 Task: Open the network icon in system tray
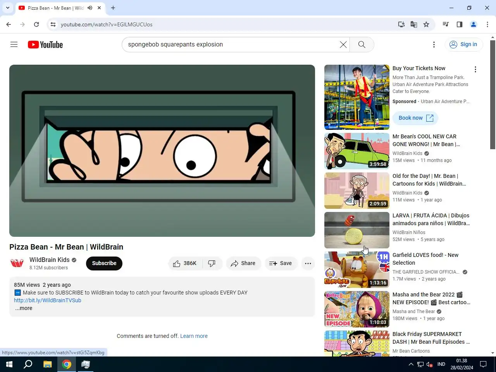(420, 364)
